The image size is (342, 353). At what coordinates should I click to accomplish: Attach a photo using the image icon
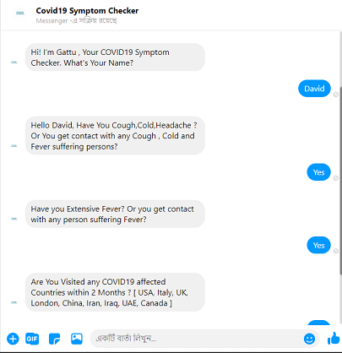coord(77,339)
